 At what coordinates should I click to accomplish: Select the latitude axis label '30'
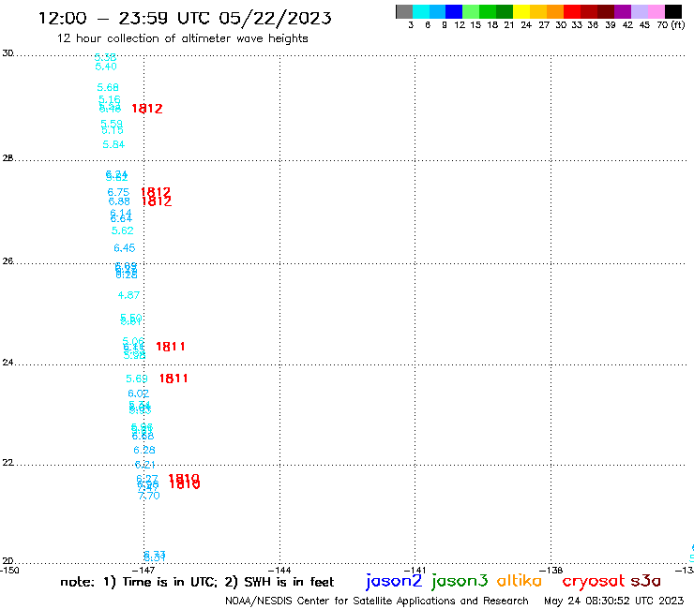point(8,53)
